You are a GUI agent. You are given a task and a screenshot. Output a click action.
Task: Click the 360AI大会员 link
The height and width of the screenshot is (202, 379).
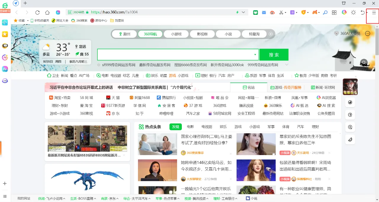(x=347, y=33)
